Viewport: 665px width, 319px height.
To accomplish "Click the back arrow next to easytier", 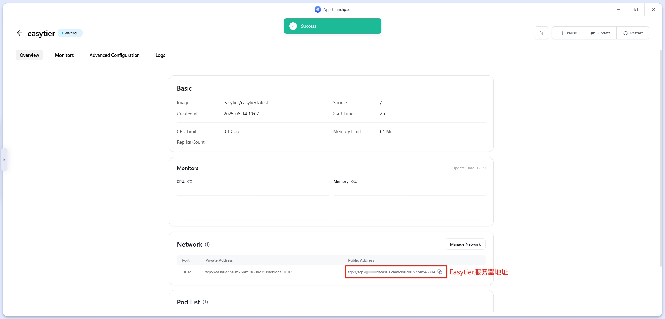I will click(20, 33).
